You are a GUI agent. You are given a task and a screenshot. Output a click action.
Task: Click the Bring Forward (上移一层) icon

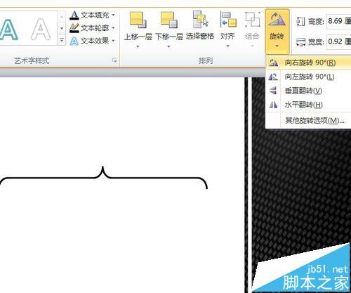[138, 19]
